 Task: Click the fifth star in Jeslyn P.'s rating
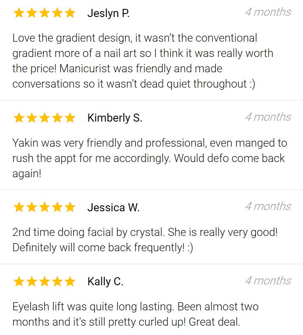[x=70, y=13]
